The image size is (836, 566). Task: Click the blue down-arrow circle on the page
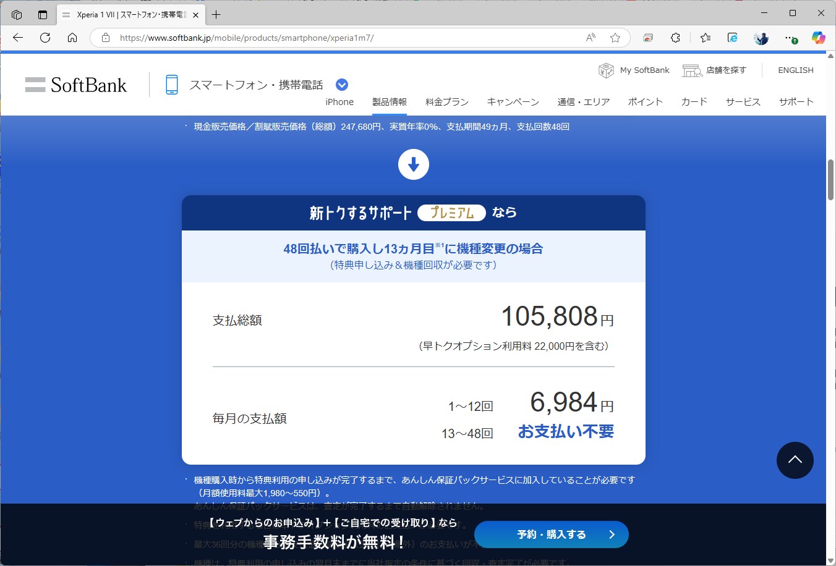point(413,164)
